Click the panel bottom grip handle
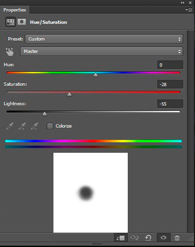Image resolution: width=195 pixels, height=247 pixels. pos(97,244)
